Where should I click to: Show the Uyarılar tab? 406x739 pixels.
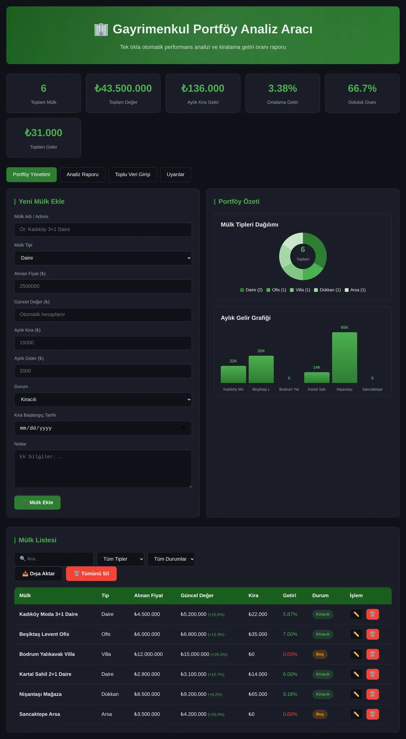[176, 174]
